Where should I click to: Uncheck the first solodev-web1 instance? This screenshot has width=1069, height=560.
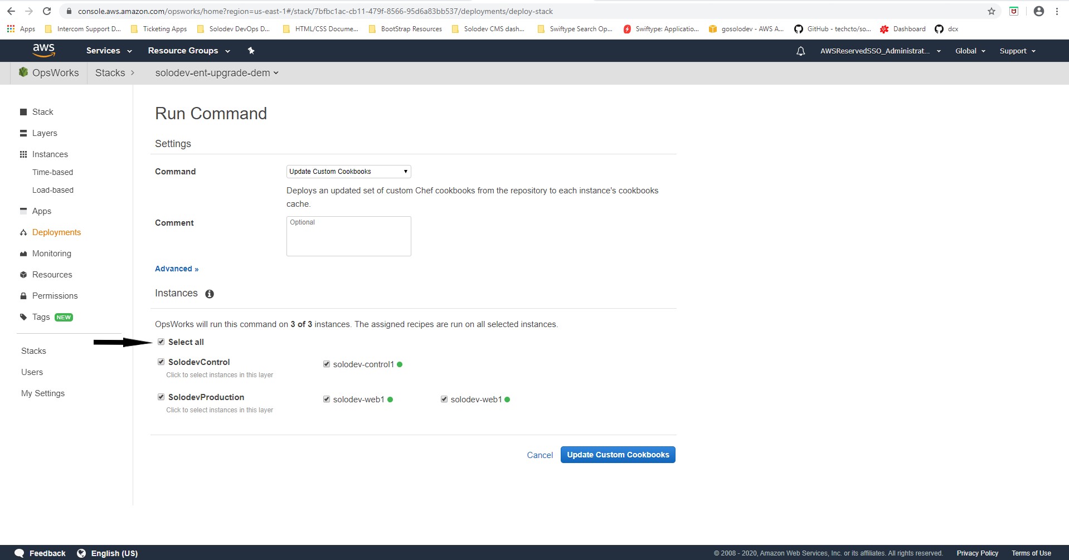pos(327,399)
